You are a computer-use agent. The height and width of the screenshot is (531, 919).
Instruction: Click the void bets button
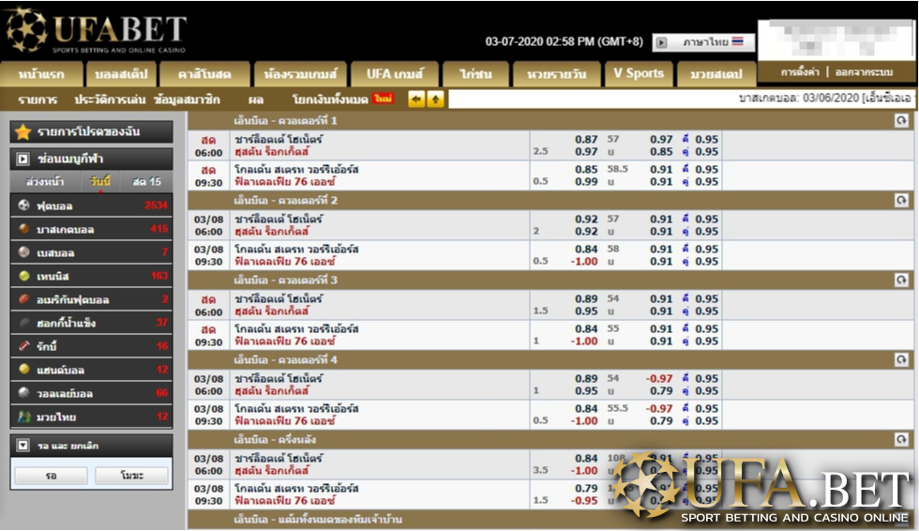point(132,476)
